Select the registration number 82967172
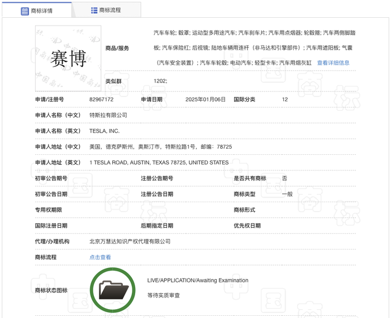Image resolution: width=391 pixels, height=318 pixels. tap(101, 100)
